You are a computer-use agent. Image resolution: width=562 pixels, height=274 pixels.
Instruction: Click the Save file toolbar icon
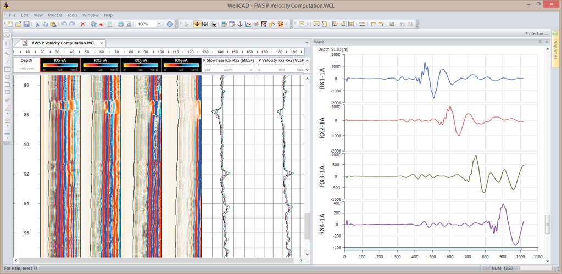[x=26, y=24]
